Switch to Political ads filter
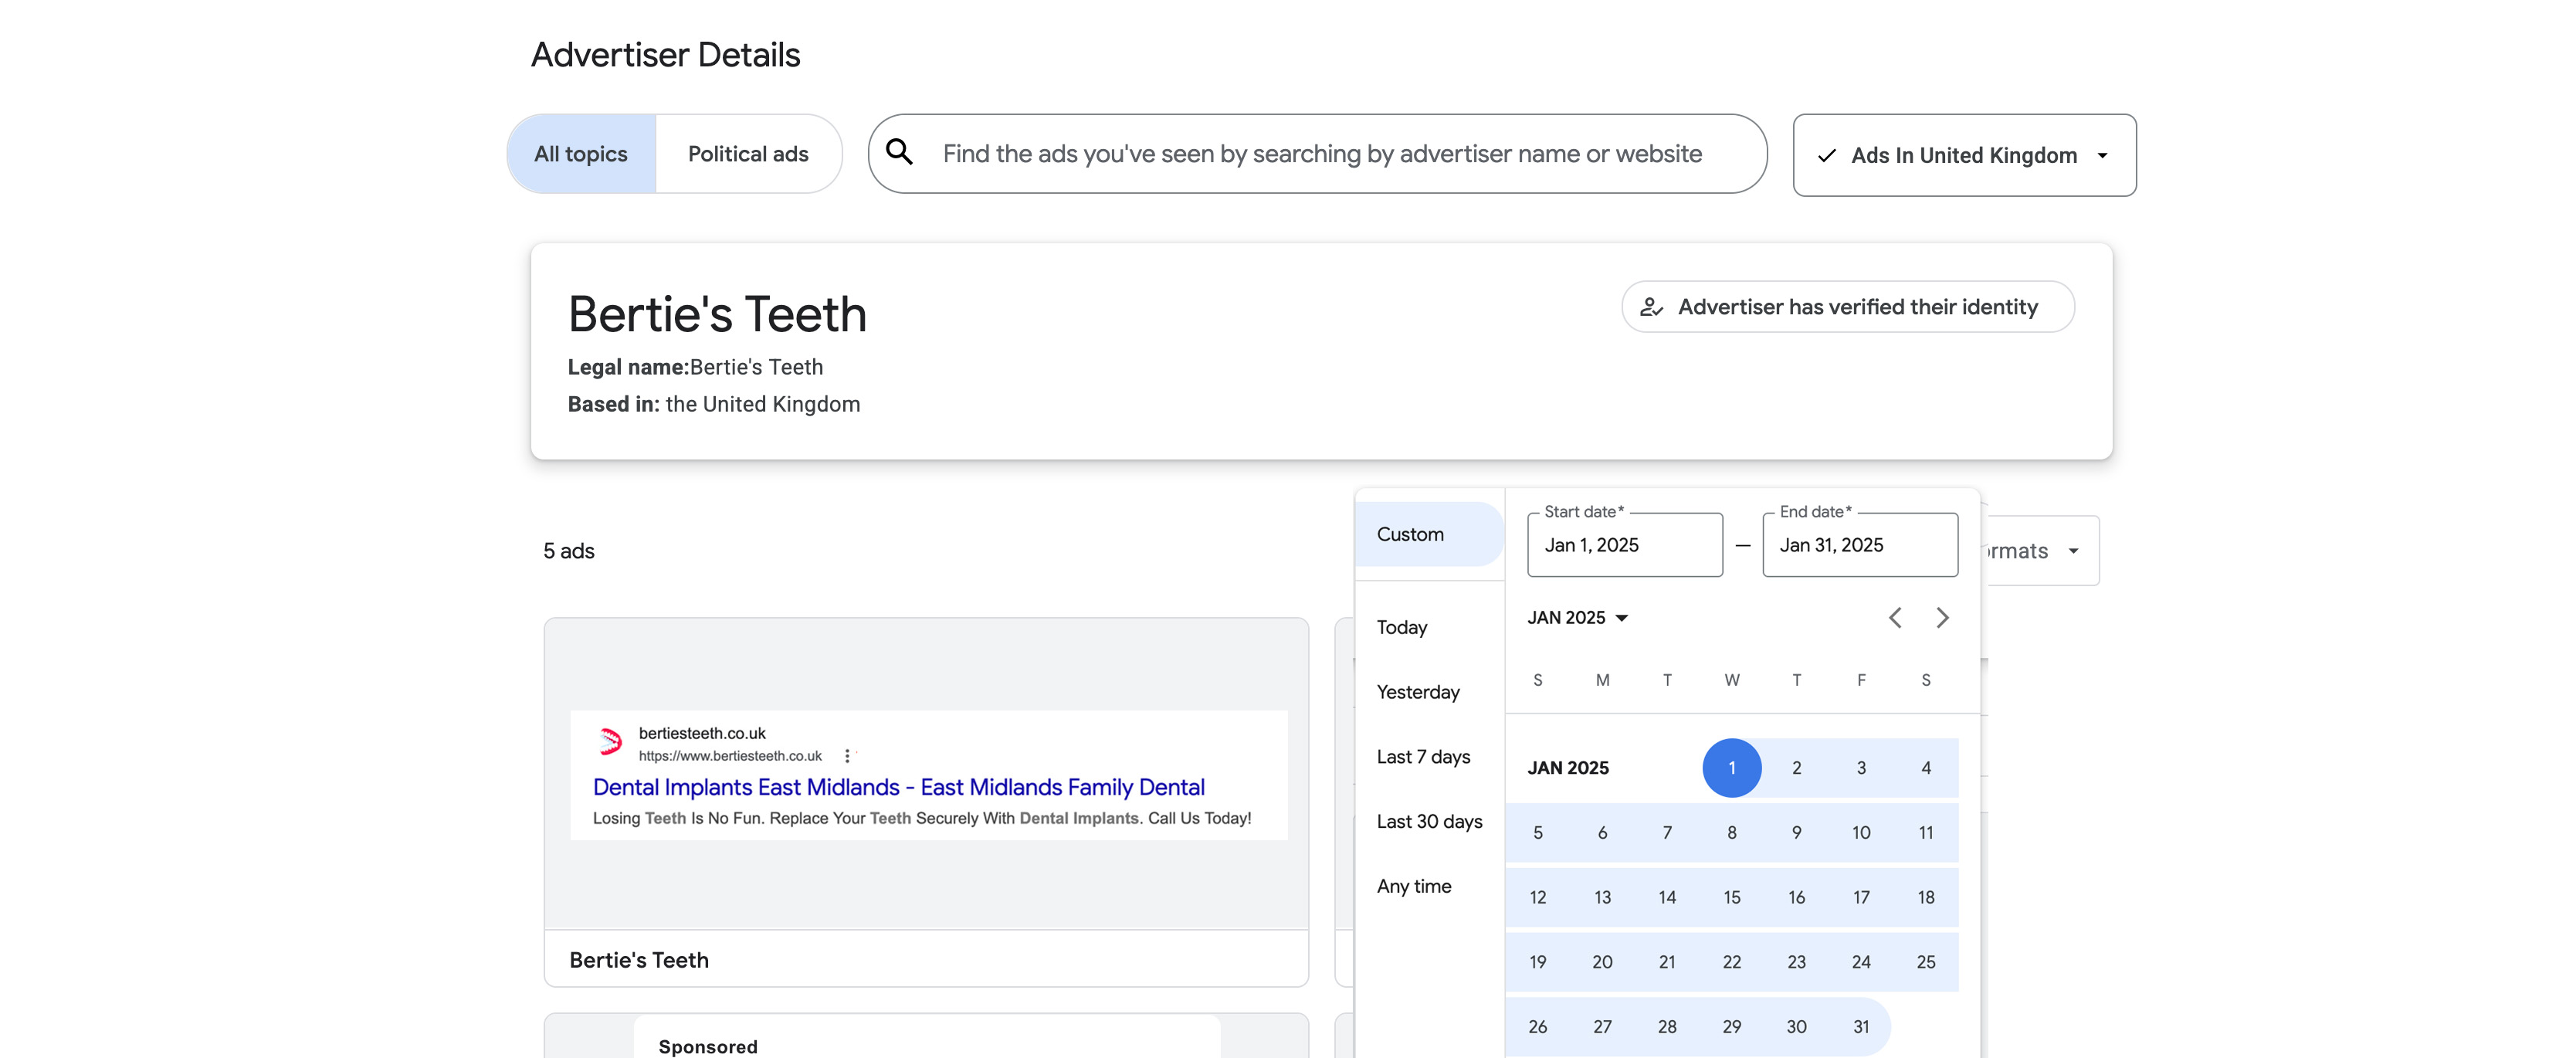Viewport: 2576px width, 1058px height. [x=748, y=154]
